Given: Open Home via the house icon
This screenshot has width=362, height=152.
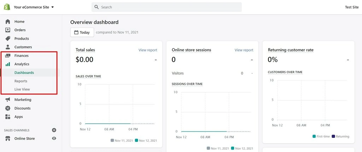Looking at the screenshot, I should (x=8, y=22).
